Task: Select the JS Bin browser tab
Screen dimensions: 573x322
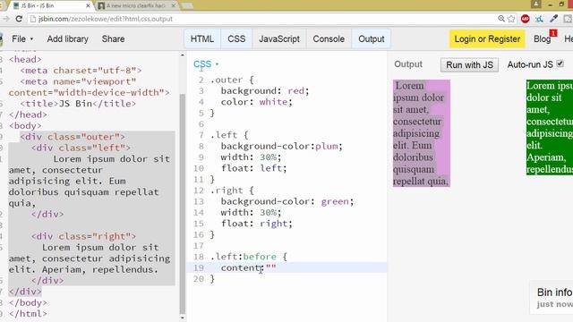Action: [50, 5]
